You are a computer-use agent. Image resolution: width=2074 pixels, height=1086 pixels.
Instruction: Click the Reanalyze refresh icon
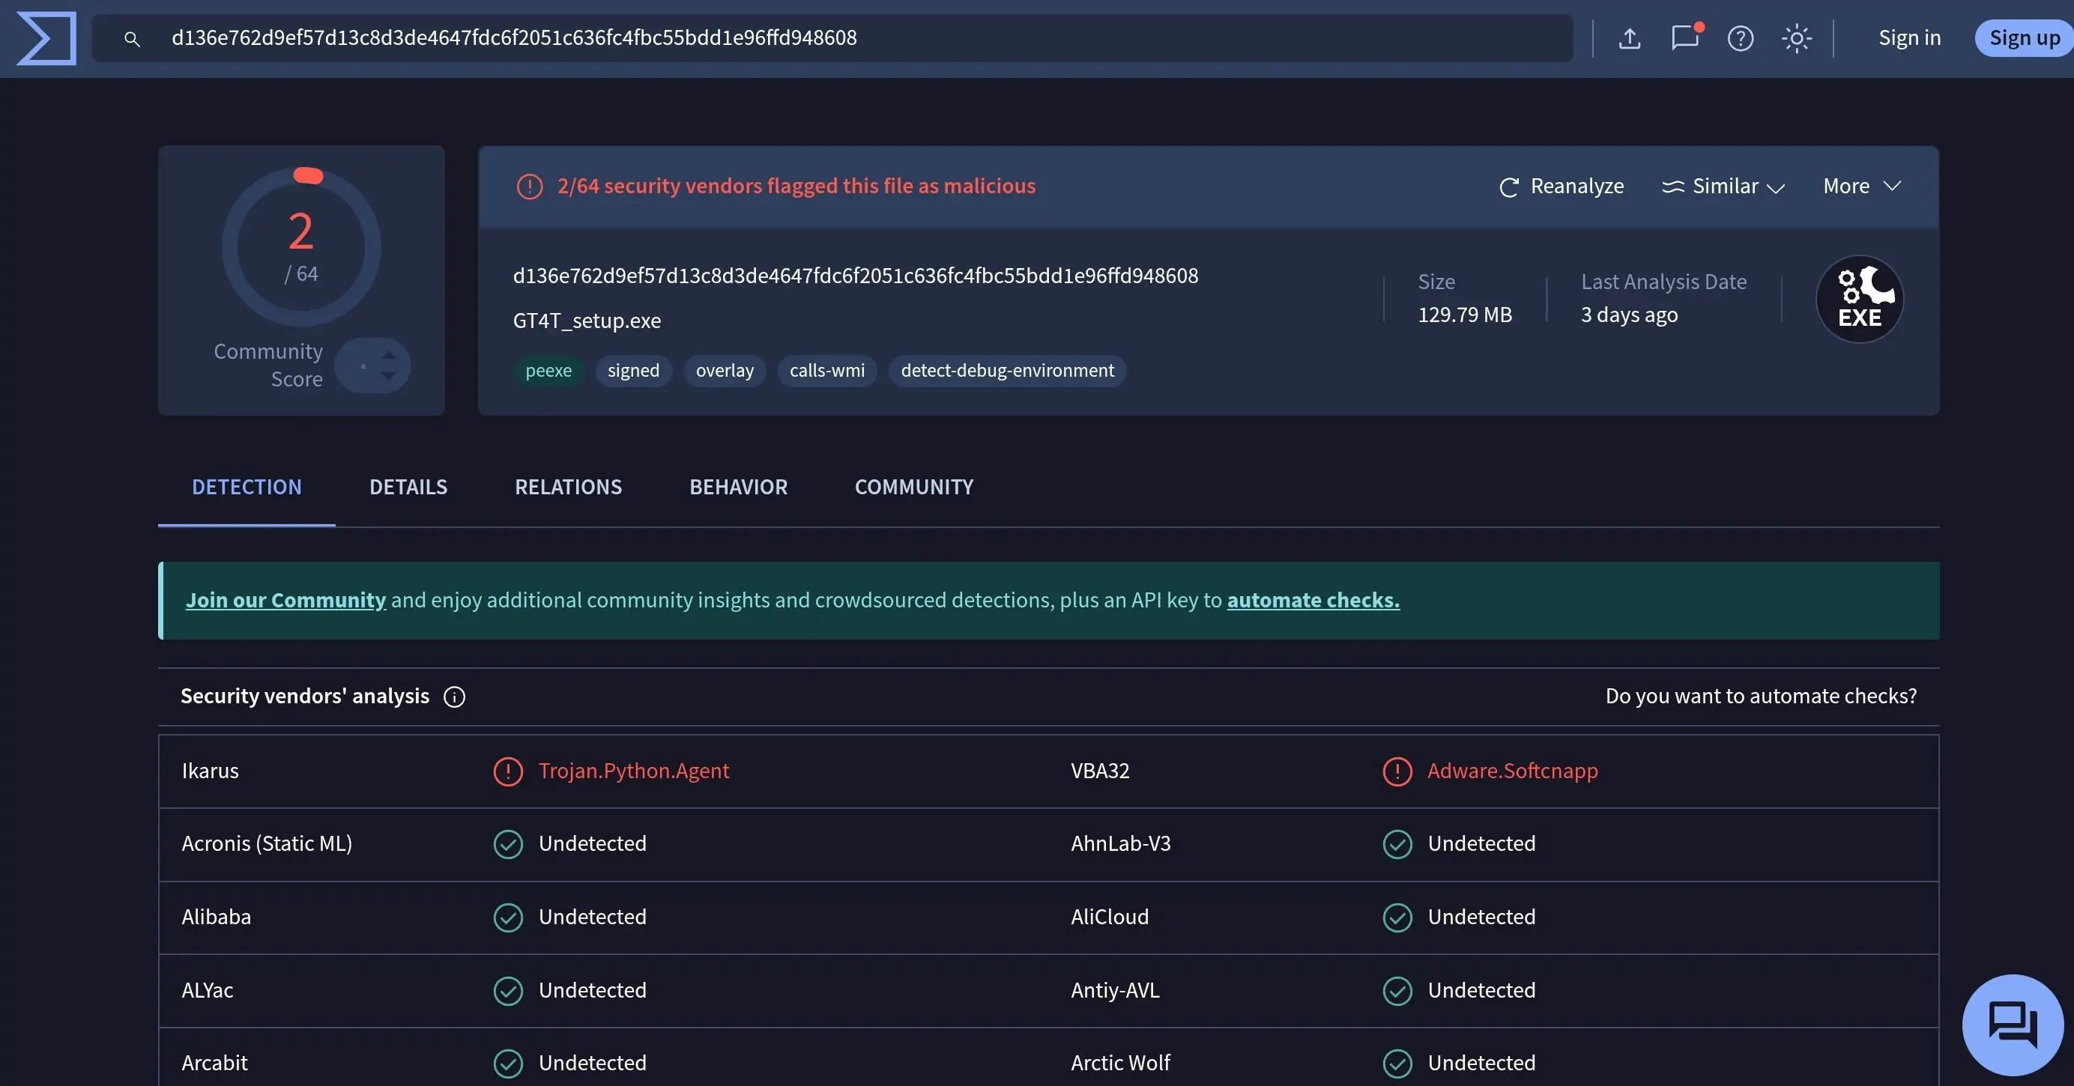[1509, 186]
